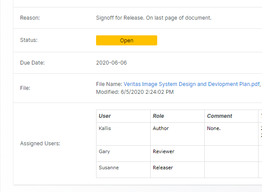This screenshot has width=262, height=192.
Task: Click Gary's empty comment cell
Action: (231, 154)
